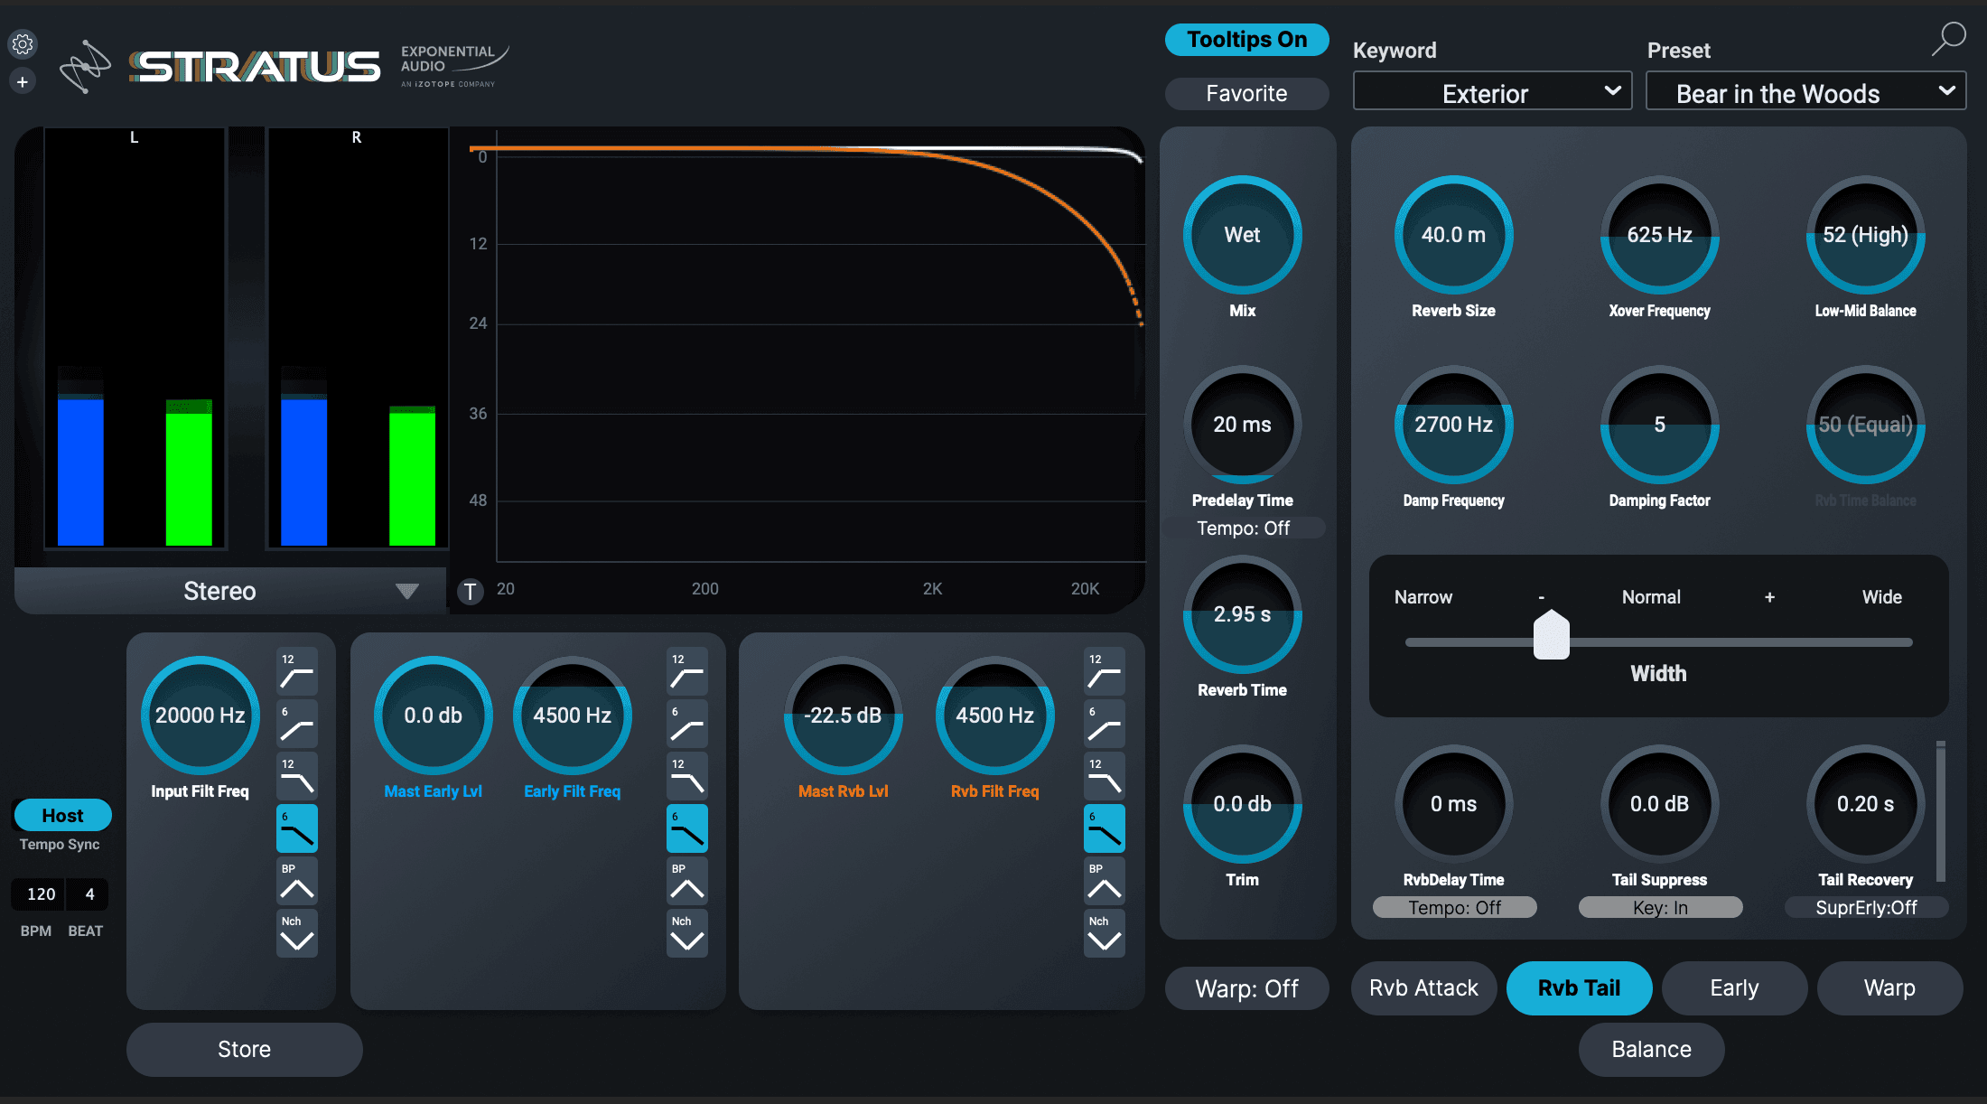The height and width of the screenshot is (1104, 1987).
Task: Click the BEAT field showing 4
Action: point(89,893)
